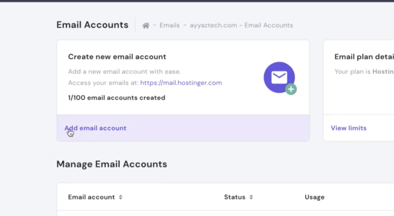Image resolution: width=394 pixels, height=216 pixels.
Task: Select Email Accounts breadcrumb item
Action: click(x=268, y=25)
